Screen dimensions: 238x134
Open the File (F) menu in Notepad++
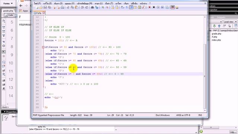pos(37,3)
